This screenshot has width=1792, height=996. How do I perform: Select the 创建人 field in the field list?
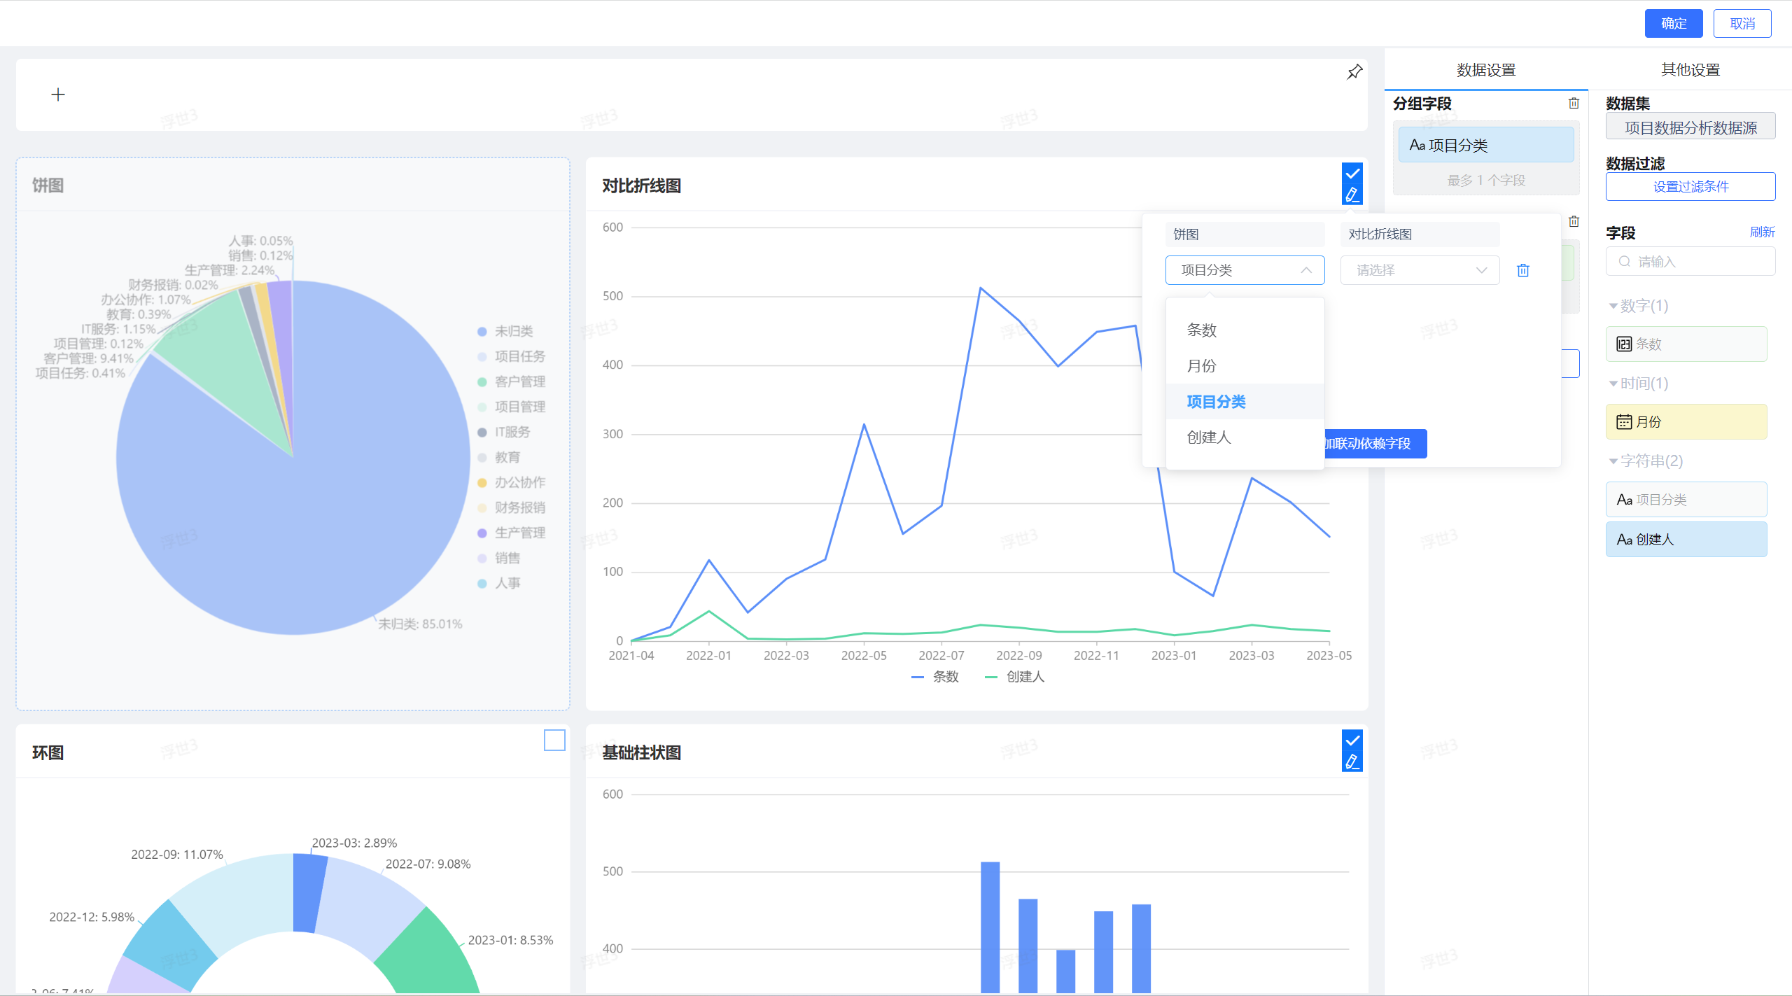pos(1686,540)
